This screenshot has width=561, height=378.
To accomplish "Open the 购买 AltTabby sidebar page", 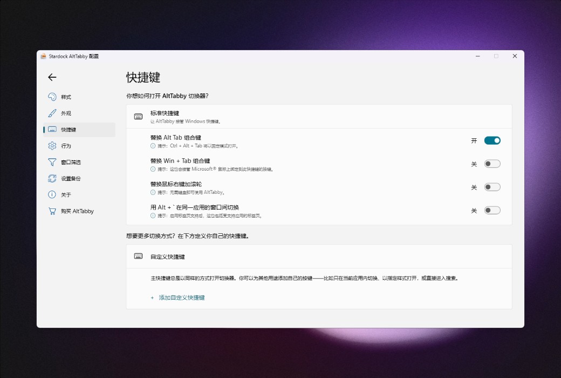I will point(79,211).
